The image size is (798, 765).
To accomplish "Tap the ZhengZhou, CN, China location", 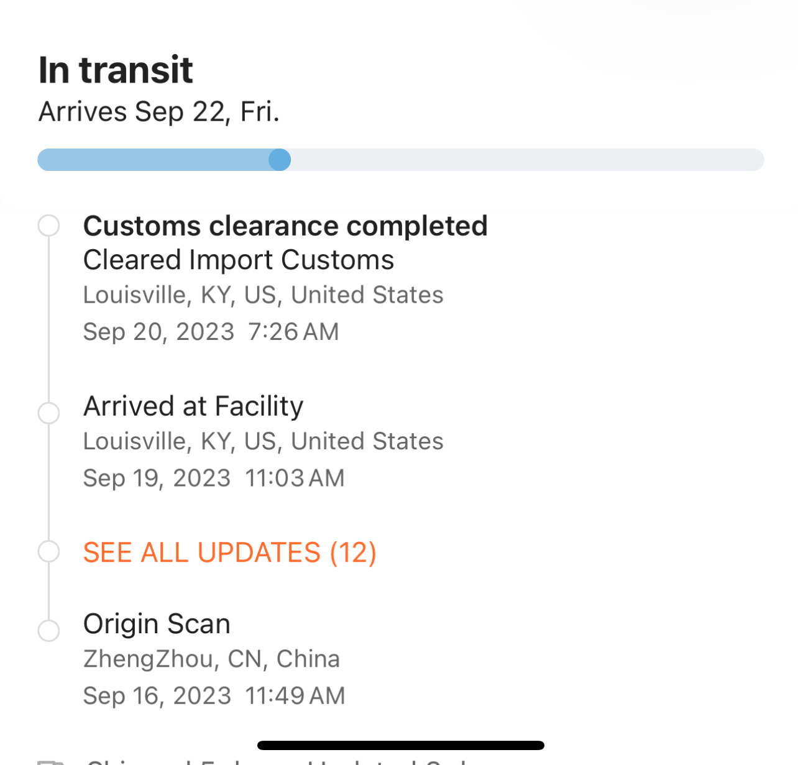I will pyautogui.click(x=211, y=659).
